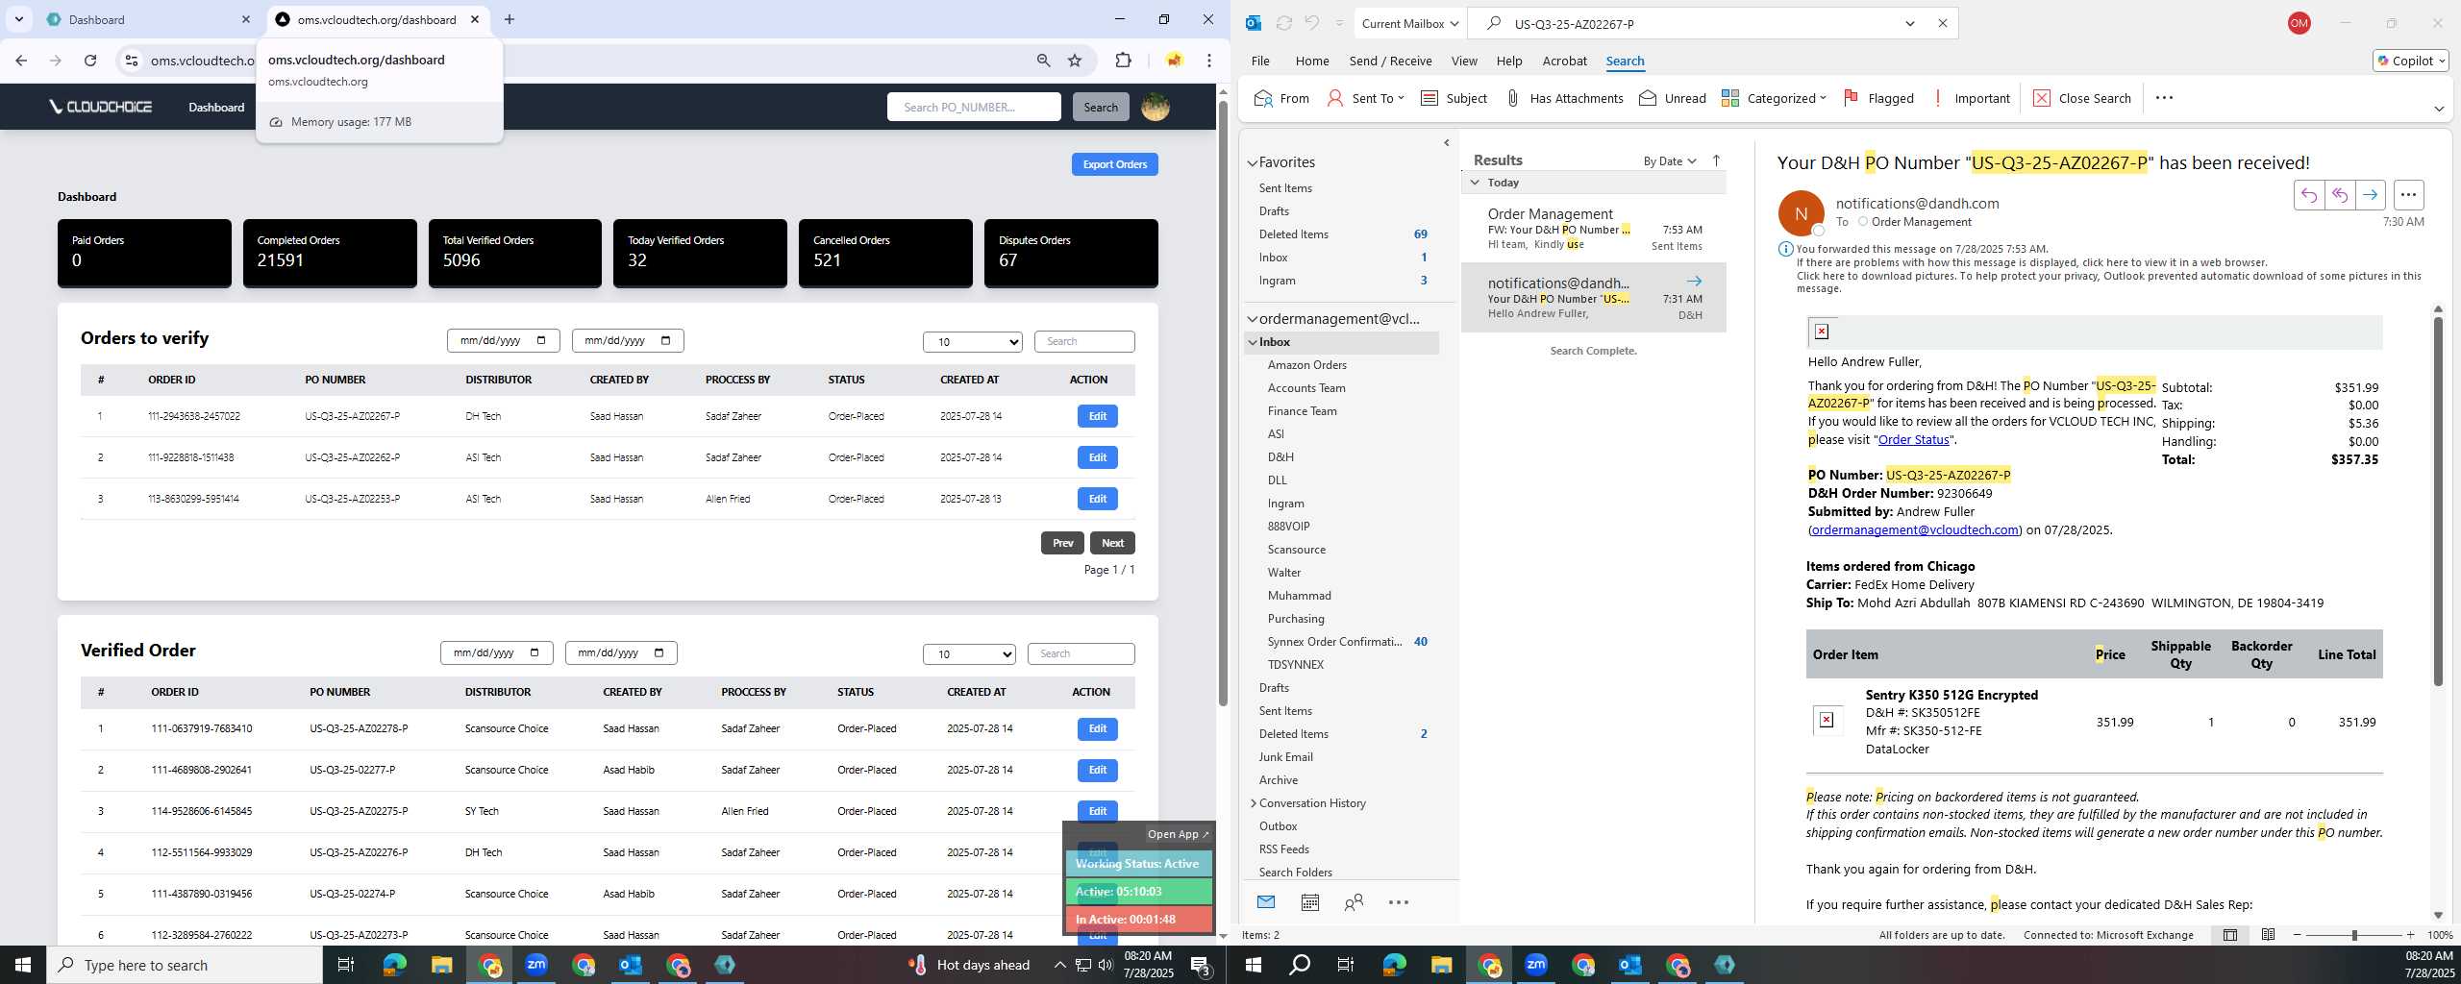Viewport: 2461px width, 984px height.
Task: Bookmark this page with the star icon
Action: pos(1075,61)
